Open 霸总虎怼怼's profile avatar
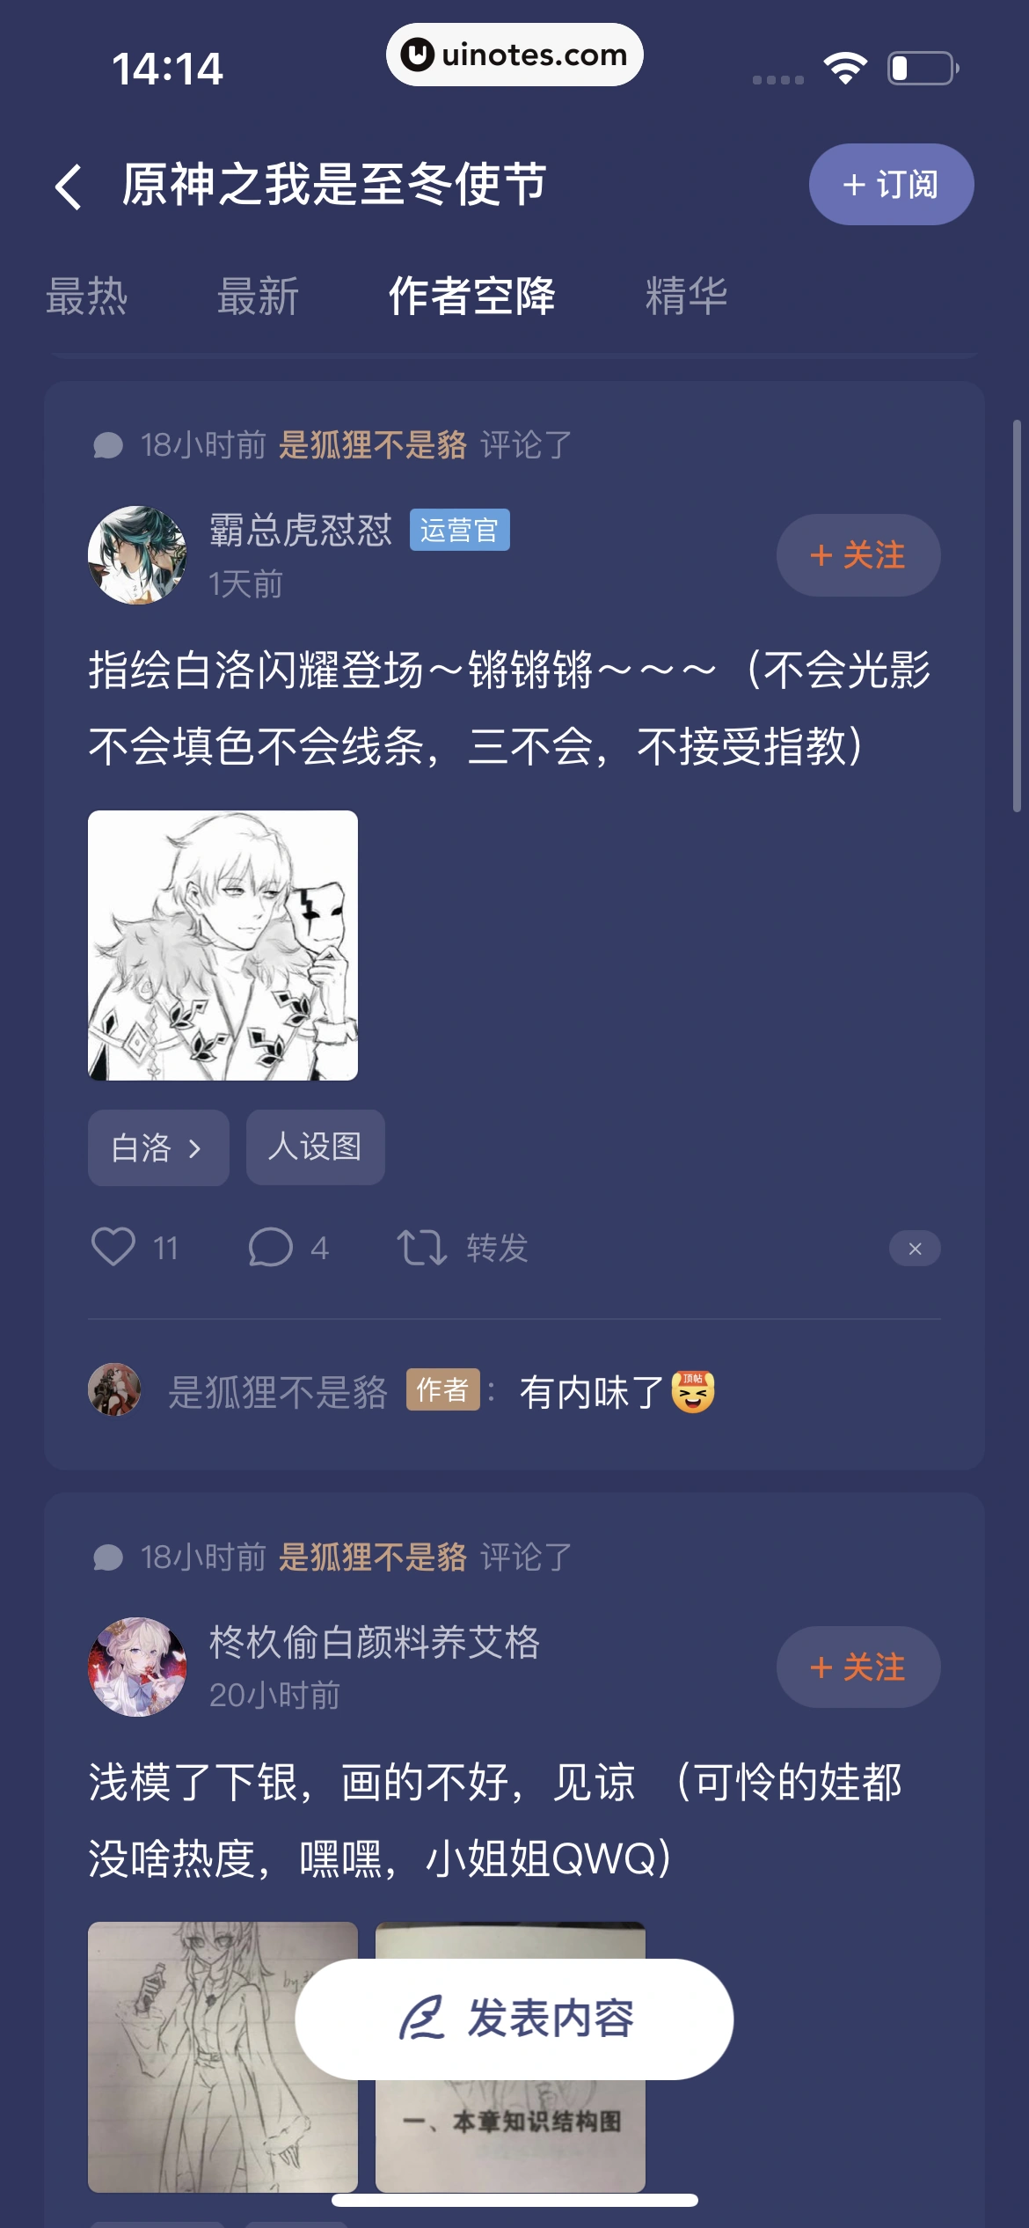Viewport: 1029px width, 2228px height. [137, 555]
